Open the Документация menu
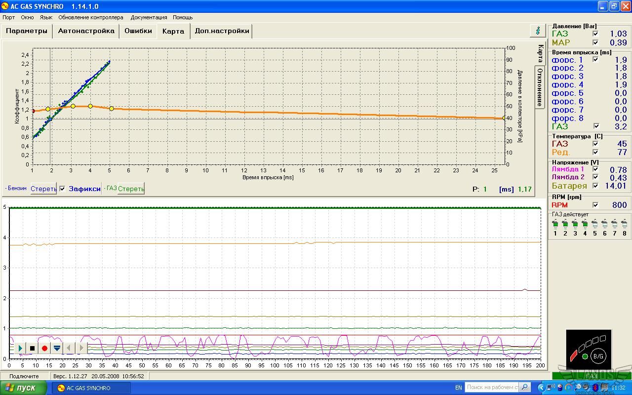The width and height of the screenshot is (632, 395). (149, 17)
